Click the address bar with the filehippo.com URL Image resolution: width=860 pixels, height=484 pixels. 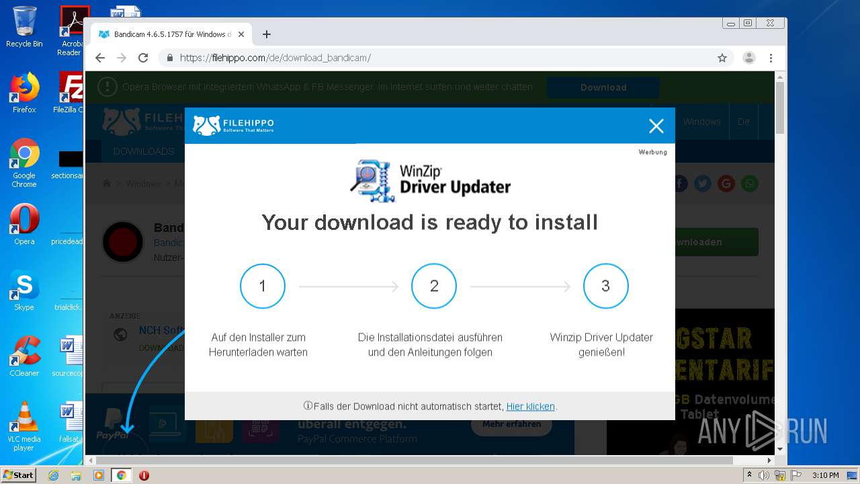click(x=447, y=58)
